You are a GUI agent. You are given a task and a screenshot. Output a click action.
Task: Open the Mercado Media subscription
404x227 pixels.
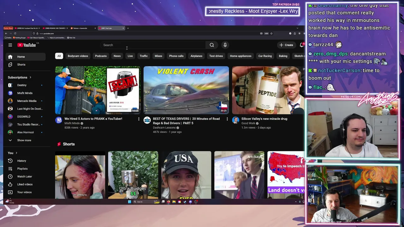[x=26, y=101]
